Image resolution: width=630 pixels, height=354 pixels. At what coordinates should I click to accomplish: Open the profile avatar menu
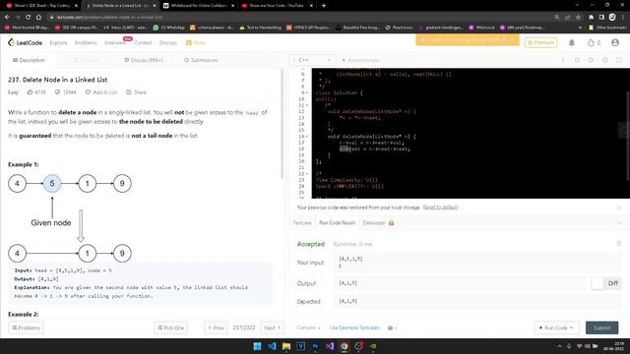[x=614, y=42]
